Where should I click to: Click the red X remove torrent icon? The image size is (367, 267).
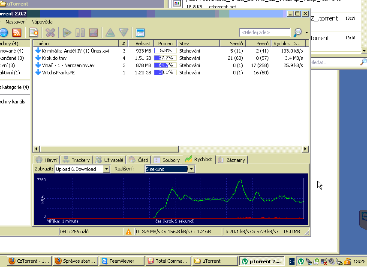click(x=50, y=32)
